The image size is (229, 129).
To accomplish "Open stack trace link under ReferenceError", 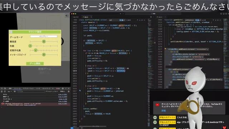I will click(x=30, y=105).
